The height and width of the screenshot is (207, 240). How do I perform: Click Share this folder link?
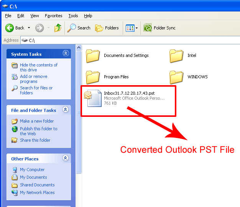coord(35,140)
